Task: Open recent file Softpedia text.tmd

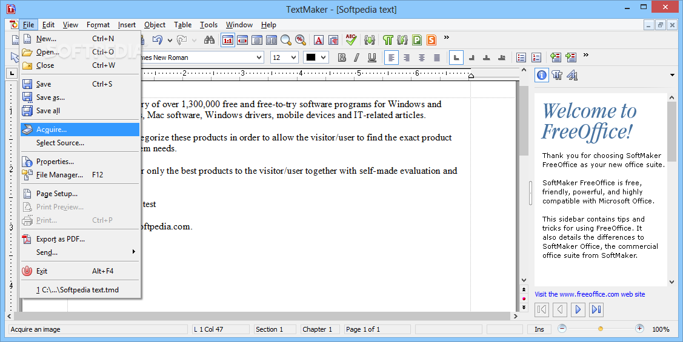Action: (x=80, y=290)
